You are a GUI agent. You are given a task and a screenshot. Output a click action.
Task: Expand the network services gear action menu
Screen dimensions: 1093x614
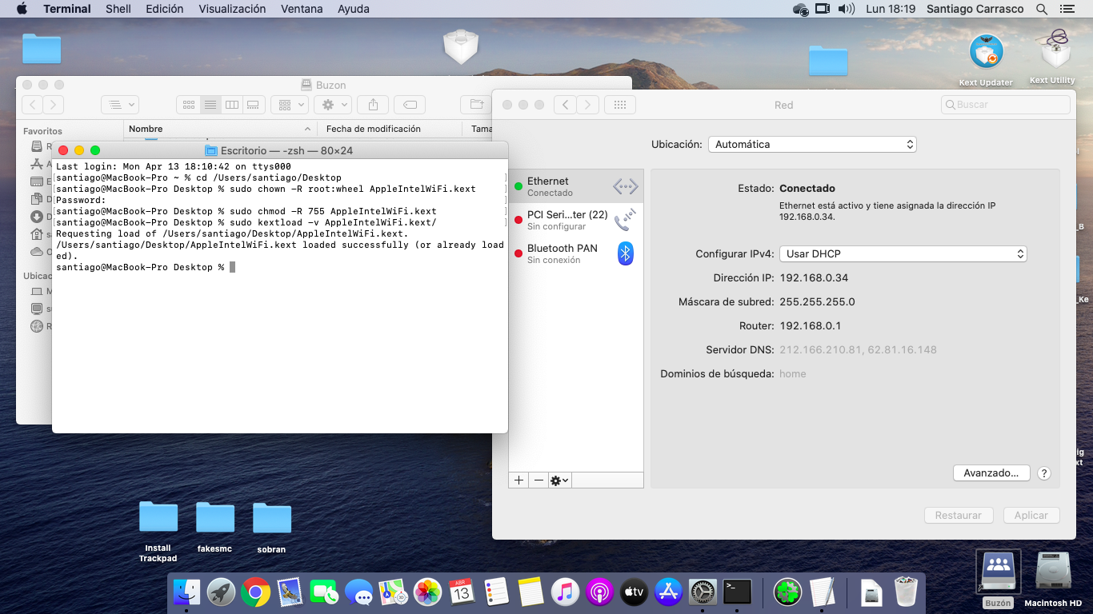[x=559, y=480]
